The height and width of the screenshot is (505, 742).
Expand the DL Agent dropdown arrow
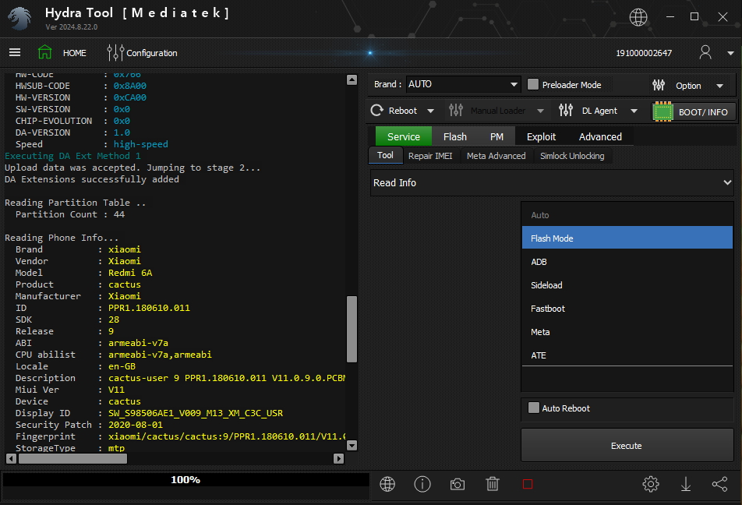click(634, 111)
